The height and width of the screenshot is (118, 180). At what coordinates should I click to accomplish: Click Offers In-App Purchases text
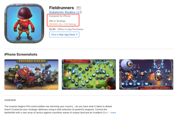(x=70, y=29)
